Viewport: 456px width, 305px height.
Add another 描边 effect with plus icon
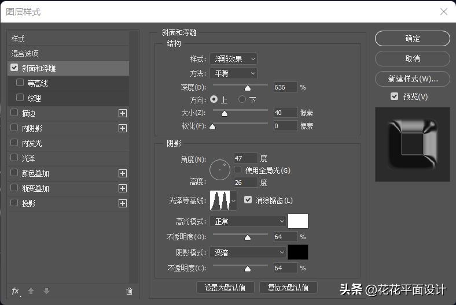(x=123, y=113)
